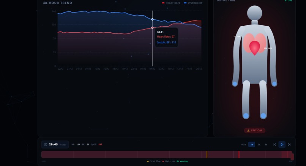Click the head of the digital twin figure

coord(254,13)
